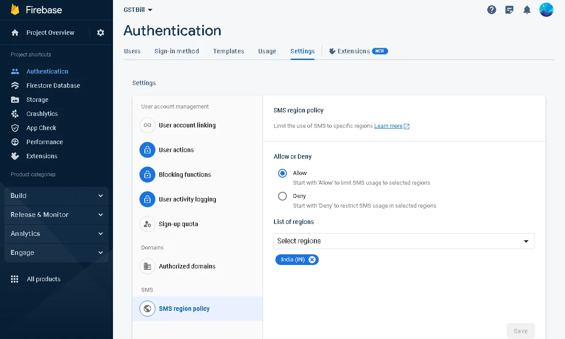
Task: Click the Storage folder icon
Action: pyautogui.click(x=15, y=100)
